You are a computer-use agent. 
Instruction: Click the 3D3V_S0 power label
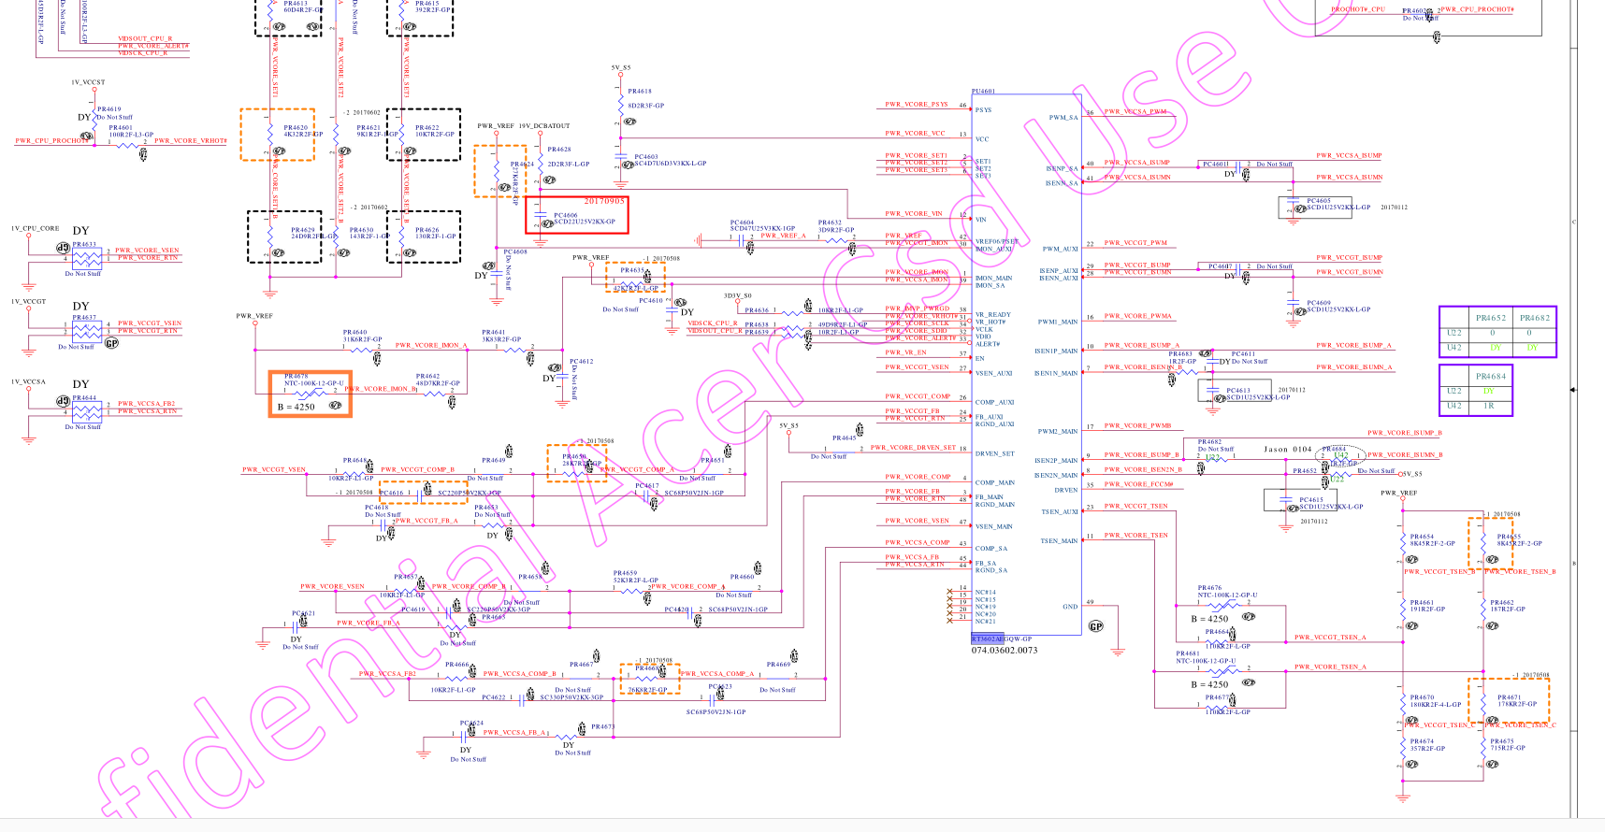tap(737, 296)
